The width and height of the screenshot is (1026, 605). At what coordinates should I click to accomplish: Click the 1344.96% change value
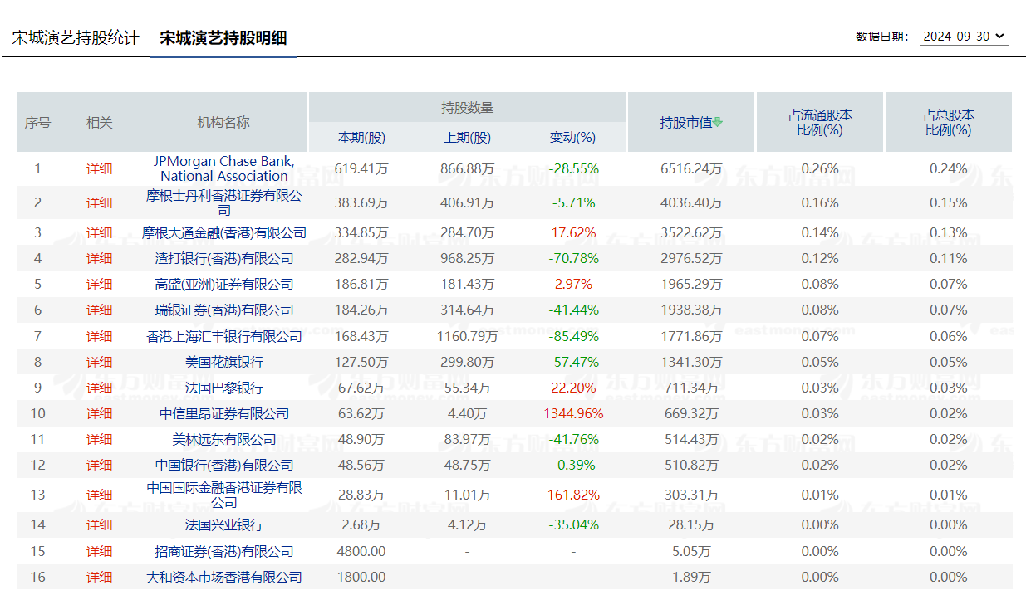[573, 413]
